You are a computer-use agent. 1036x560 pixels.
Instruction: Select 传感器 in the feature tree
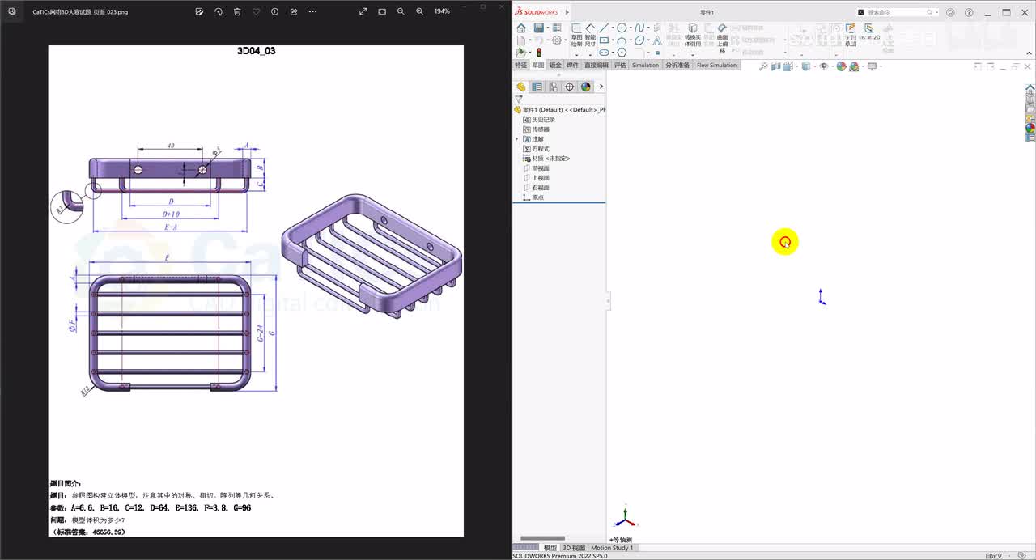(537, 129)
